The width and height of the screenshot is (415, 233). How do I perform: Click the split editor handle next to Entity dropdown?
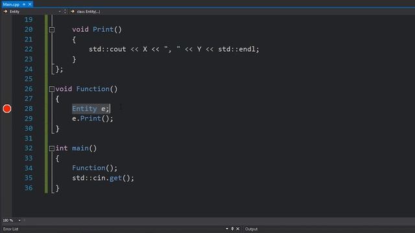pyautogui.click(x=65, y=12)
